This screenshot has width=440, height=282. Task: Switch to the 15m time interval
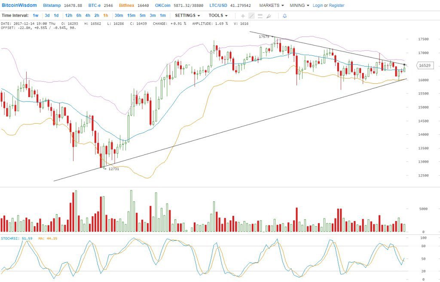click(131, 15)
